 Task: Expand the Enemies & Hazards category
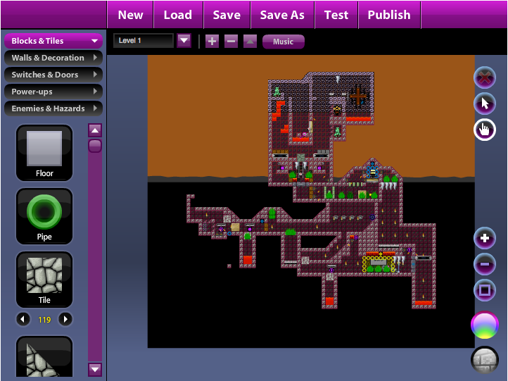53,108
